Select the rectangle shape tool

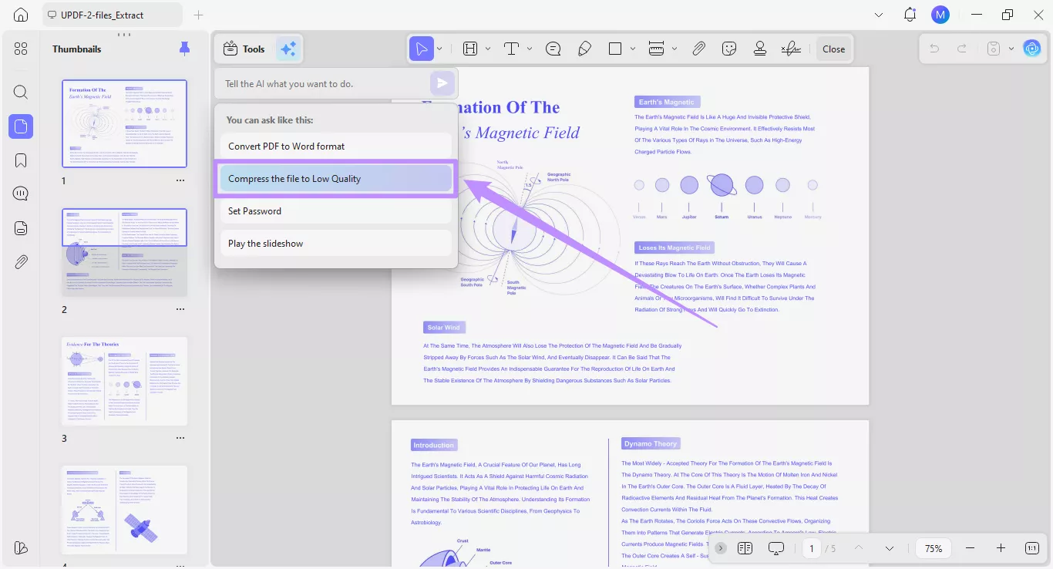coord(615,49)
